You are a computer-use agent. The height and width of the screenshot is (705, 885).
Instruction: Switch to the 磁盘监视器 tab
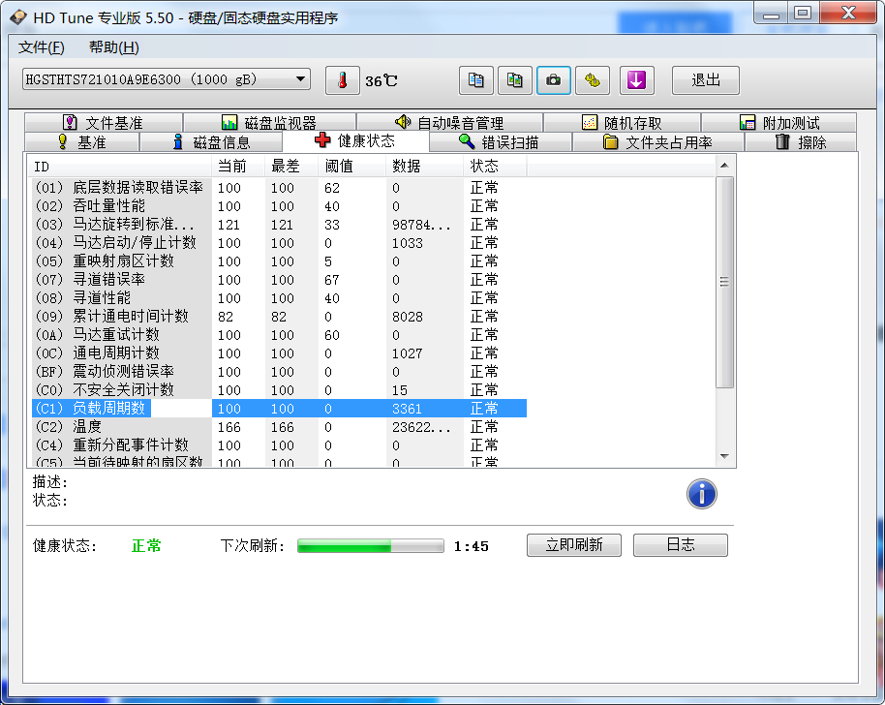coord(269,122)
